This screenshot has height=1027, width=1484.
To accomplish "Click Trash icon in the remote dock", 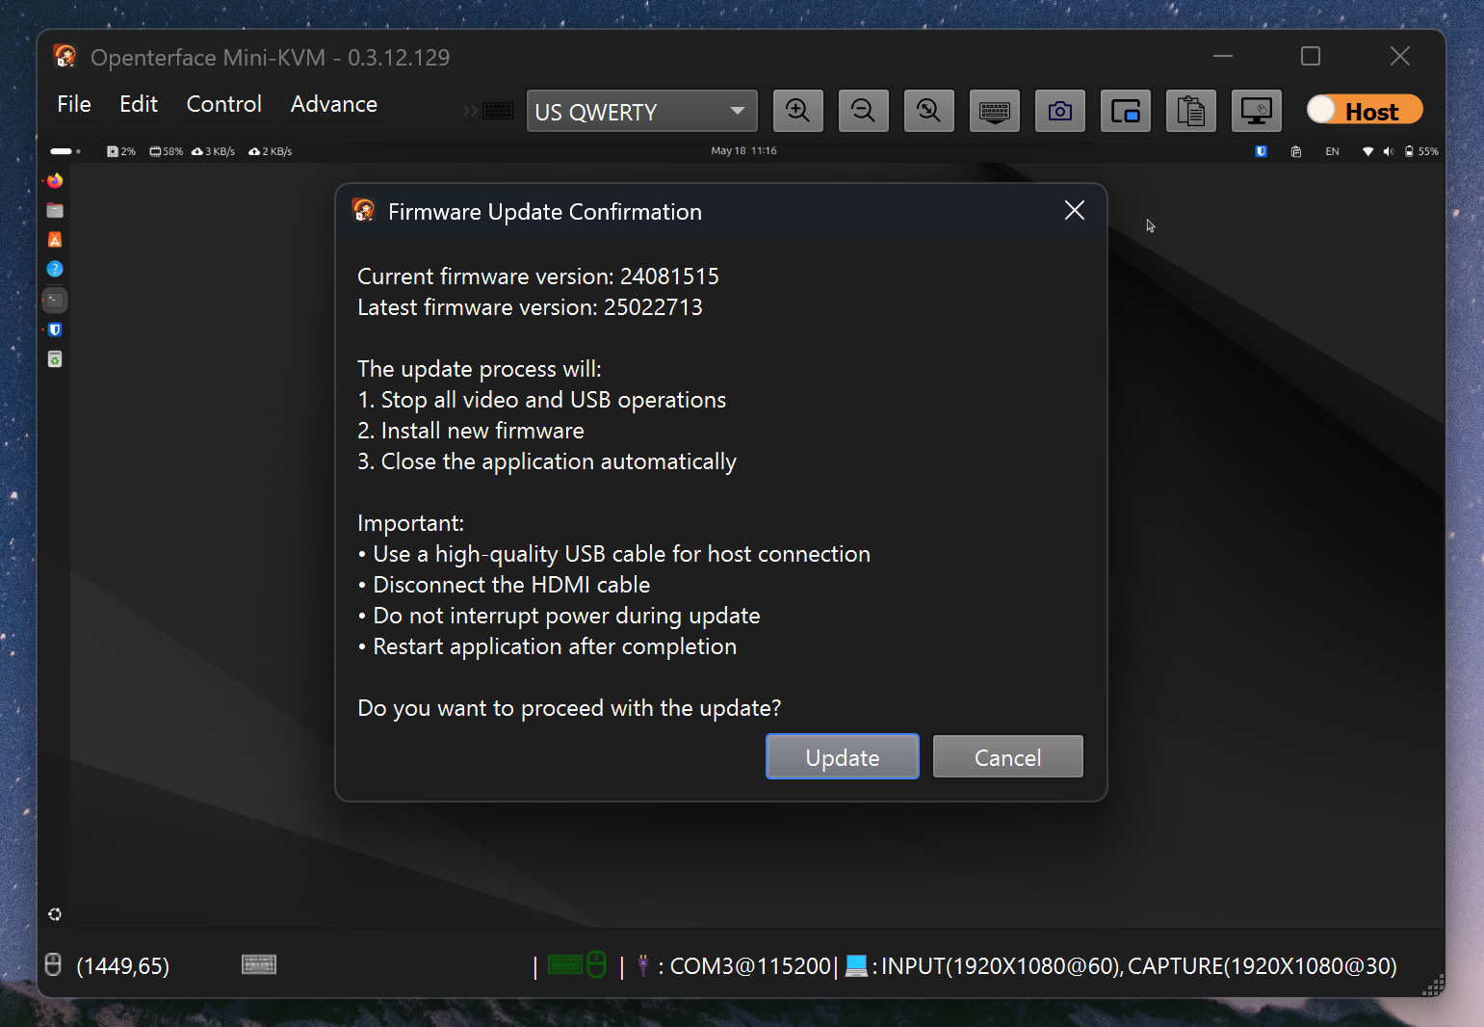I will pyautogui.click(x=55, y=359).
